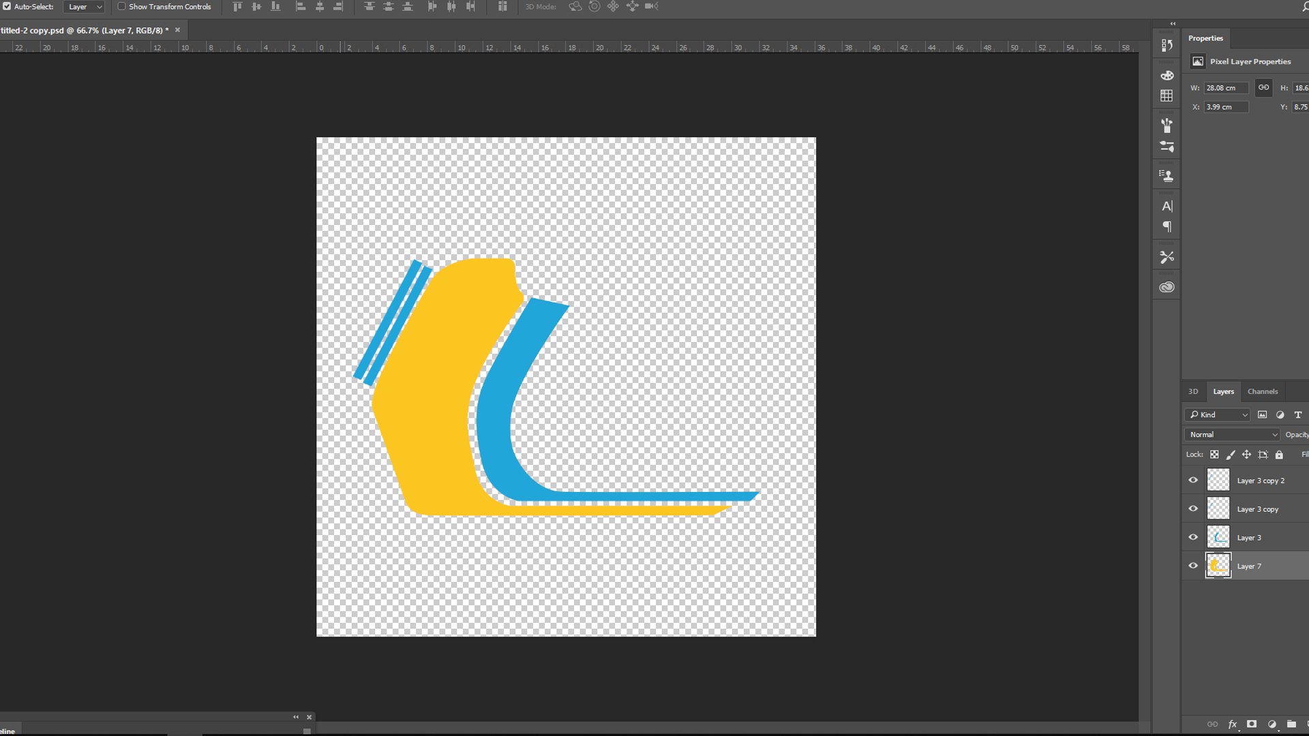Viewport: 1309px width, 736px height.
Task: Toggle visibility of Layer 7
Action: 1193,566
